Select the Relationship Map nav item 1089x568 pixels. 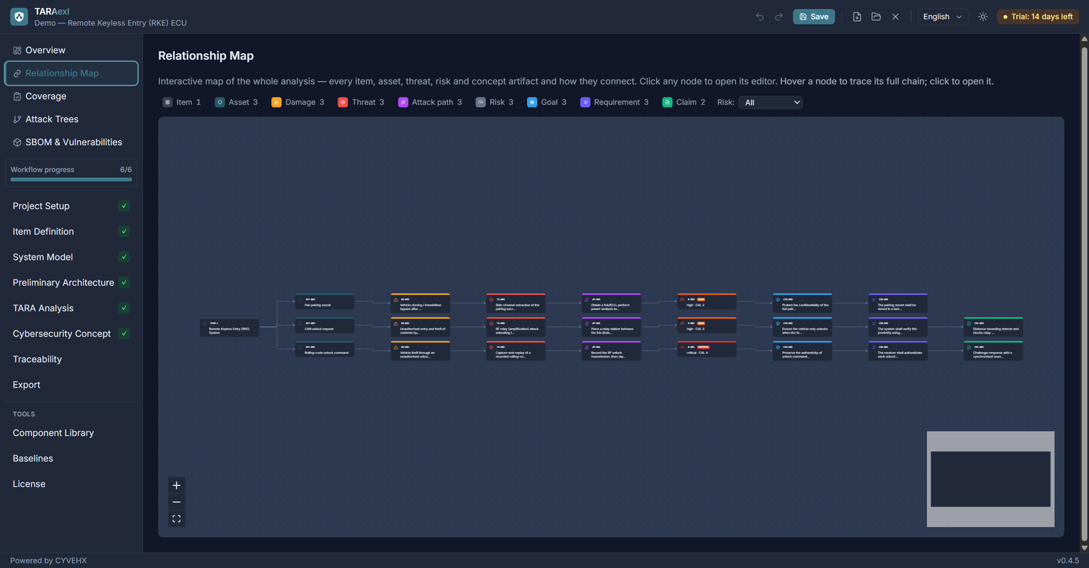pos(71,74)
